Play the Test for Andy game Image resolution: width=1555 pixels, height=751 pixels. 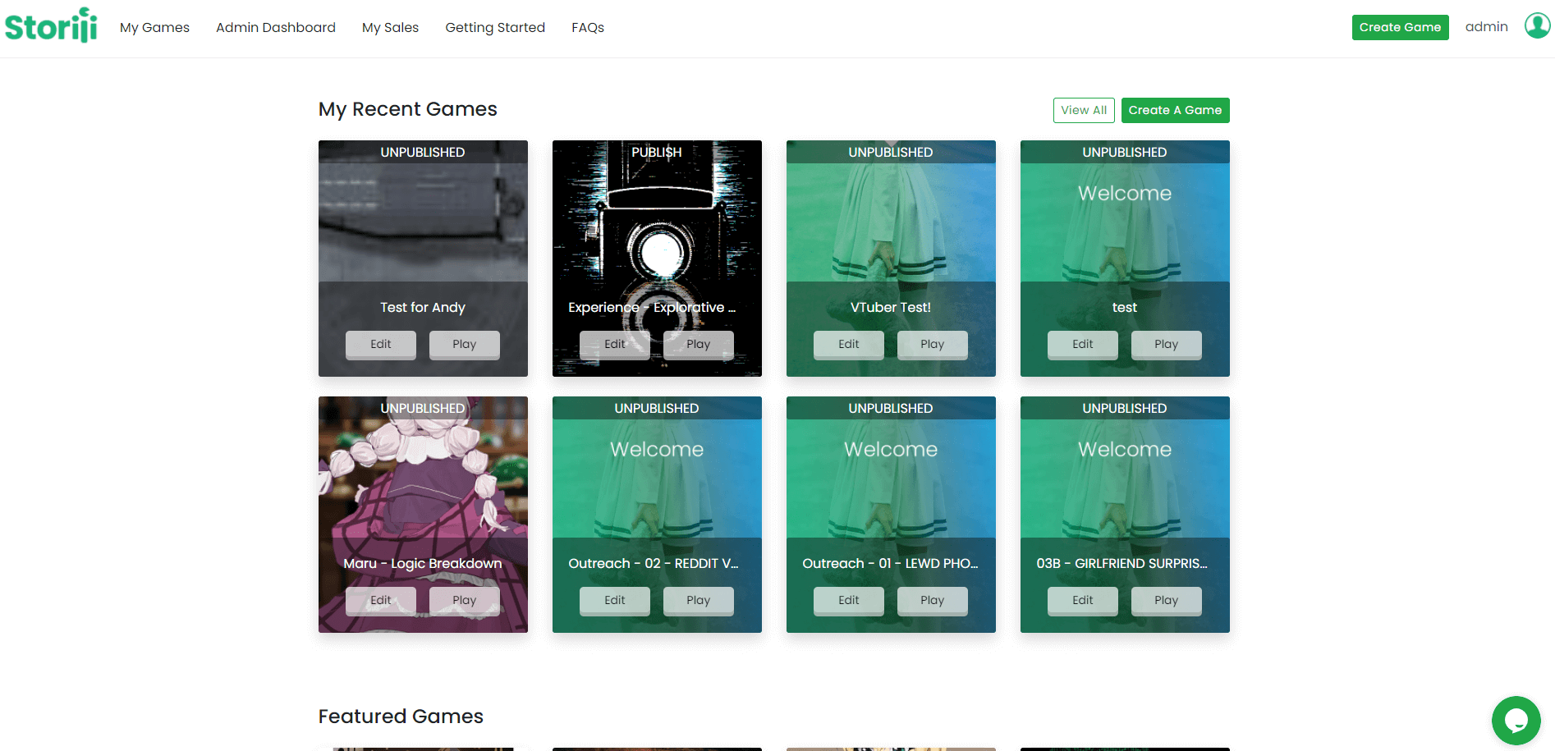[465, 345]
